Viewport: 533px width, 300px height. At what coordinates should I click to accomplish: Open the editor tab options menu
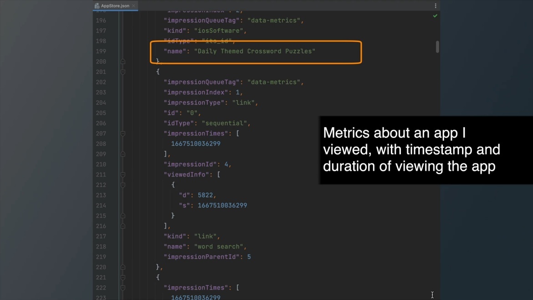436,6
